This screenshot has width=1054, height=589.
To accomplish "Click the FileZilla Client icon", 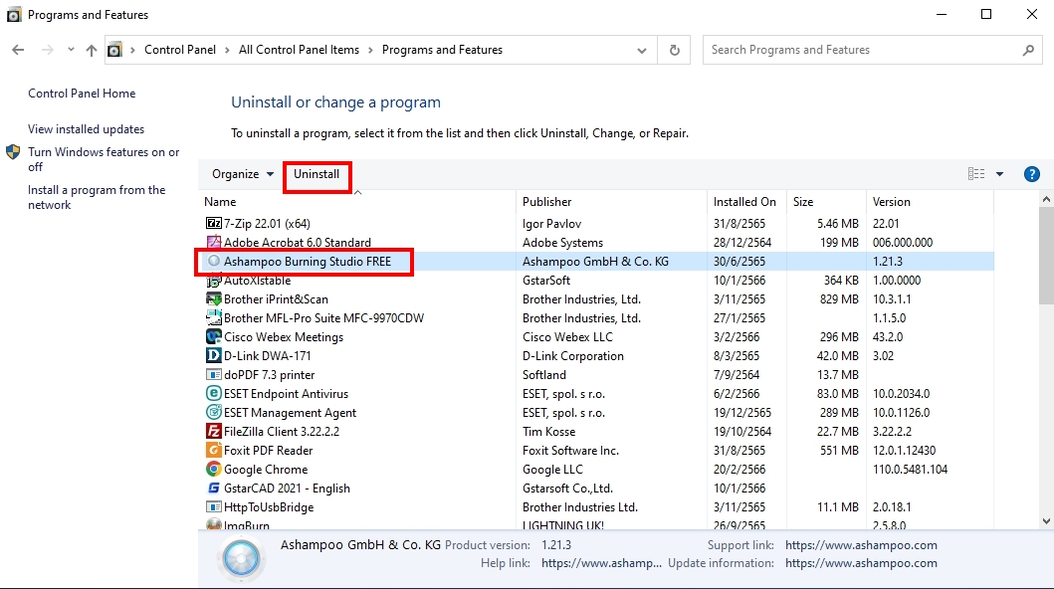I will pos(214,431).
